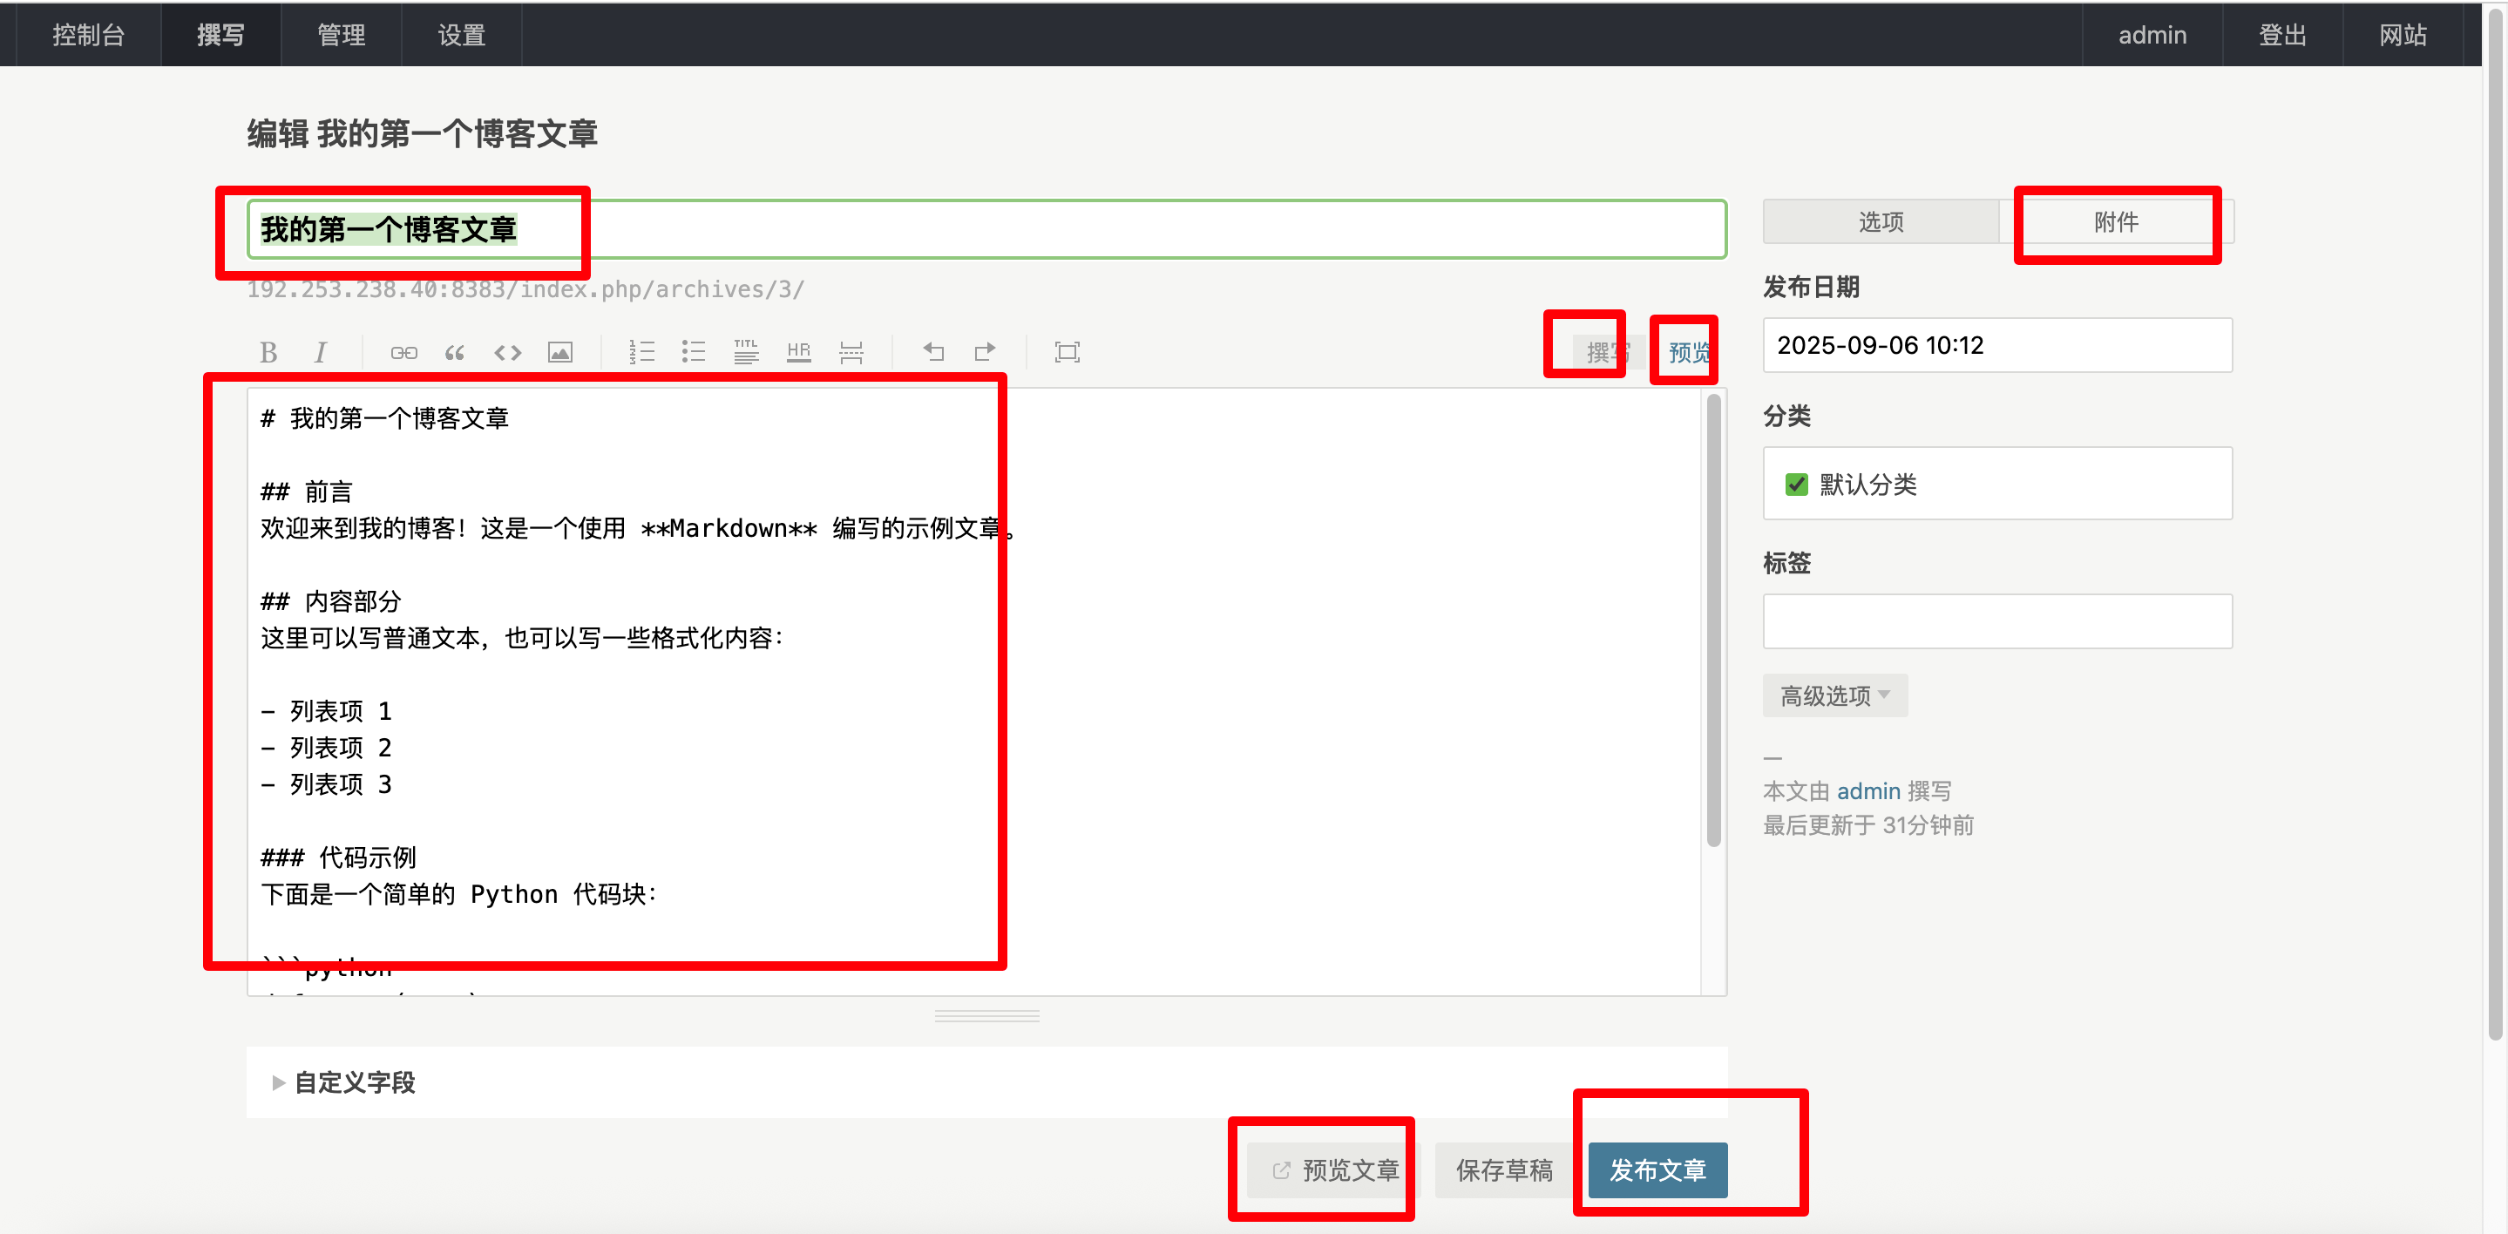This screenshot has height=1234, width=2508.
Task: Add numbered list from toolbar
Action: coord(641,351)
